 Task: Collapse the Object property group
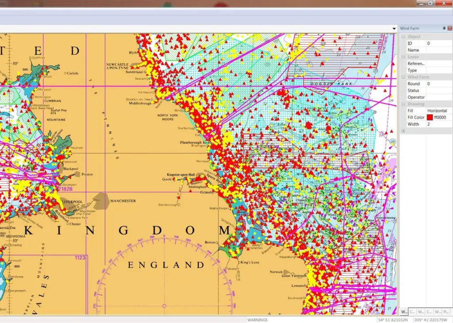click(403, 37)
